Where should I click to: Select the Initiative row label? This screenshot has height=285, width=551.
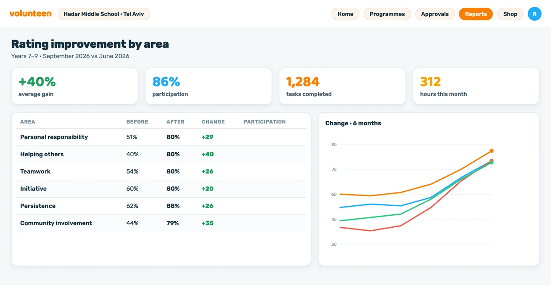[33, 189]
